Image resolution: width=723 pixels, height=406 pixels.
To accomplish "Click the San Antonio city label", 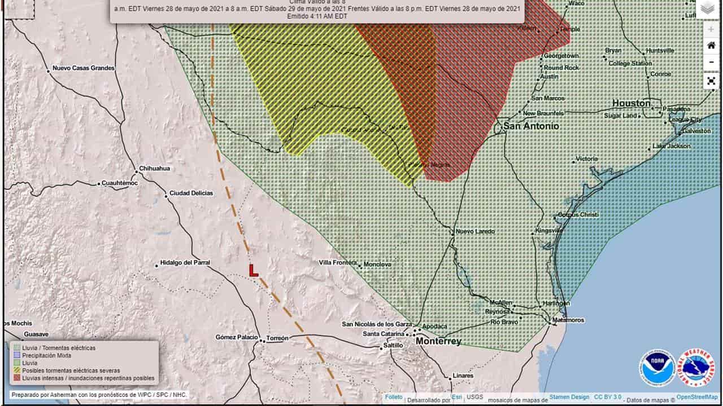I will 531,126.
